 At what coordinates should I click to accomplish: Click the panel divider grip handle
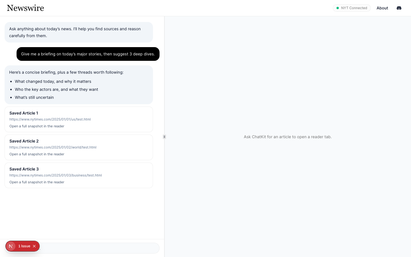point(164,137)
